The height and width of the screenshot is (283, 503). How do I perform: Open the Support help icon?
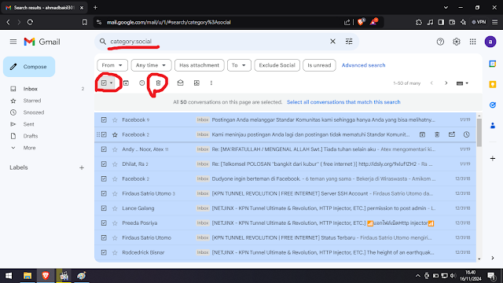pos(440,42)
